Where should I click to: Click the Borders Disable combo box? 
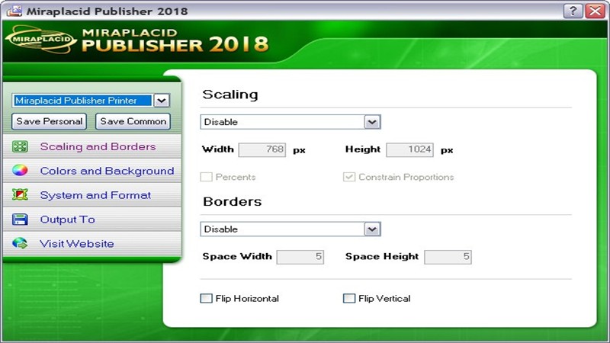click(291, 229)
